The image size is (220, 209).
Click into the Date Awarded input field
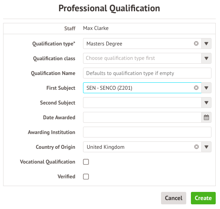(x=142, y=117)
